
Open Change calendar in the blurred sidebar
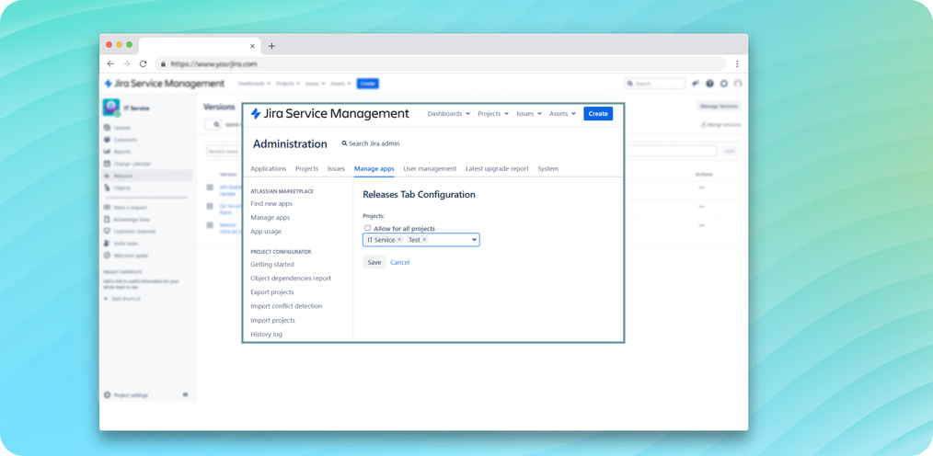(x=127, y=164)
